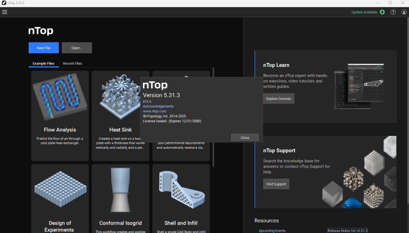Image resolution: width=409 pixels, height=233 pixels.
Task: Click the Explore Courses button
Action: (278, 98)
